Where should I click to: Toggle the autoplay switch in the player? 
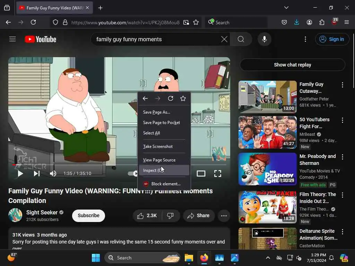click(x=133, y=174)
